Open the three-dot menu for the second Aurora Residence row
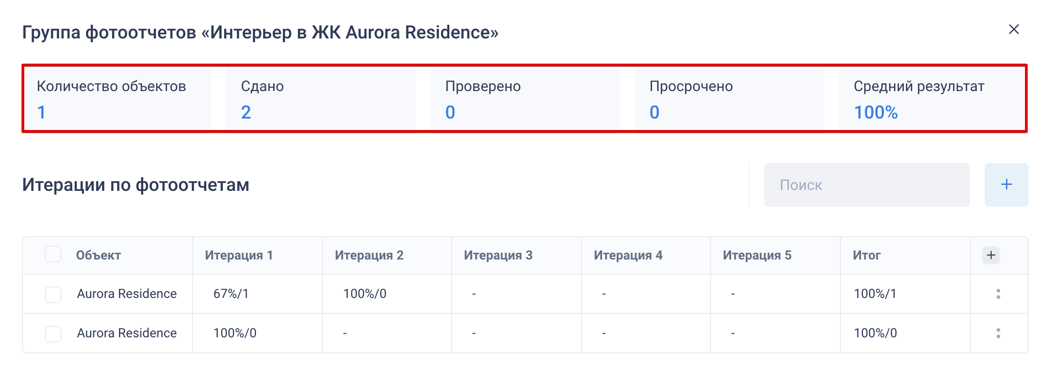Screen dimensions: 1046x368 pos(998,333)
